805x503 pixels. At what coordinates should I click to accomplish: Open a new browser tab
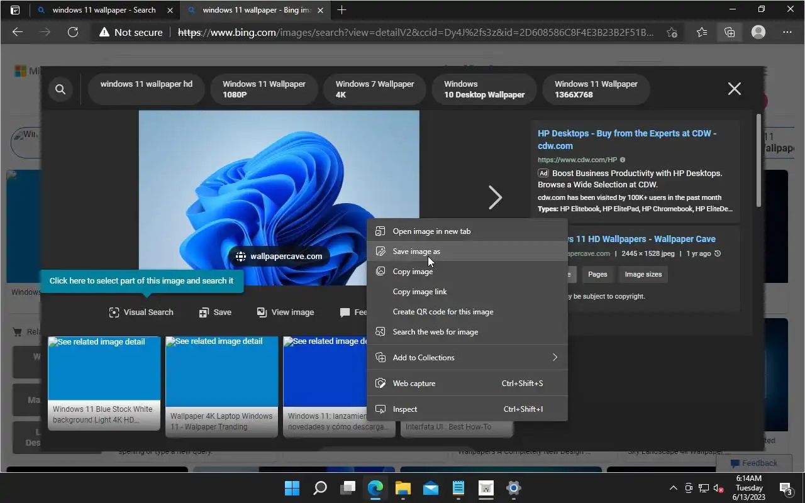tap(341, 10)
